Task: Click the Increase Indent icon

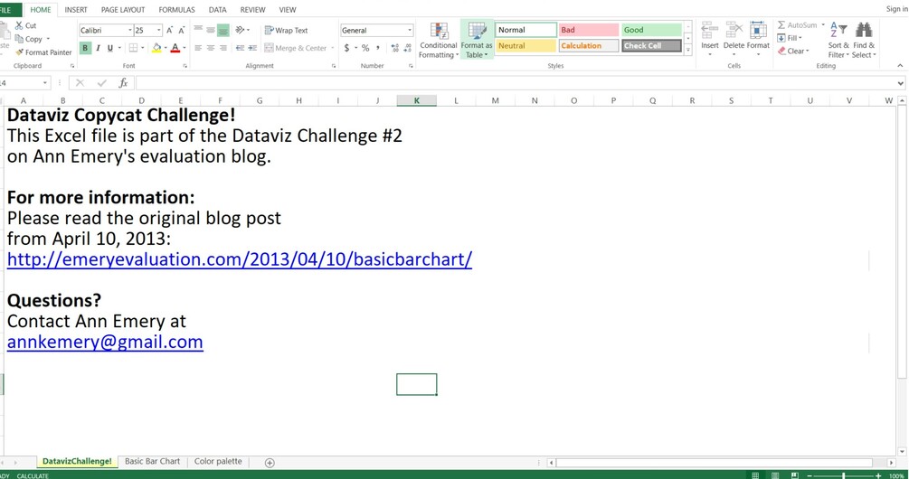Action: (252, 48)
